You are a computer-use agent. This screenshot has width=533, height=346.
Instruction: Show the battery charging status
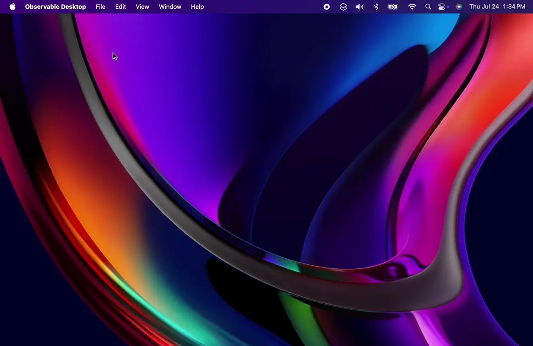click(394, 7)
